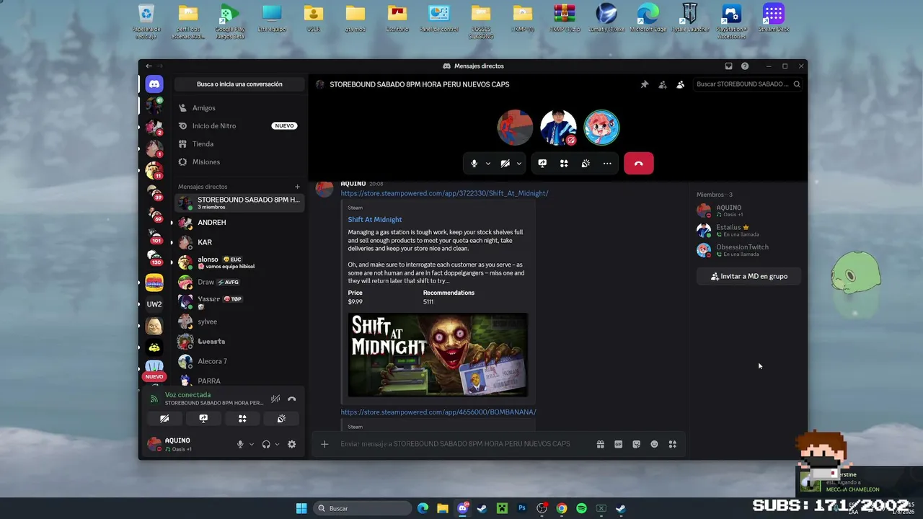Image resolution: width=923 pixels, height=519 pixels.
Task: Mute microphone in the user panel
Action: point(240,444)
